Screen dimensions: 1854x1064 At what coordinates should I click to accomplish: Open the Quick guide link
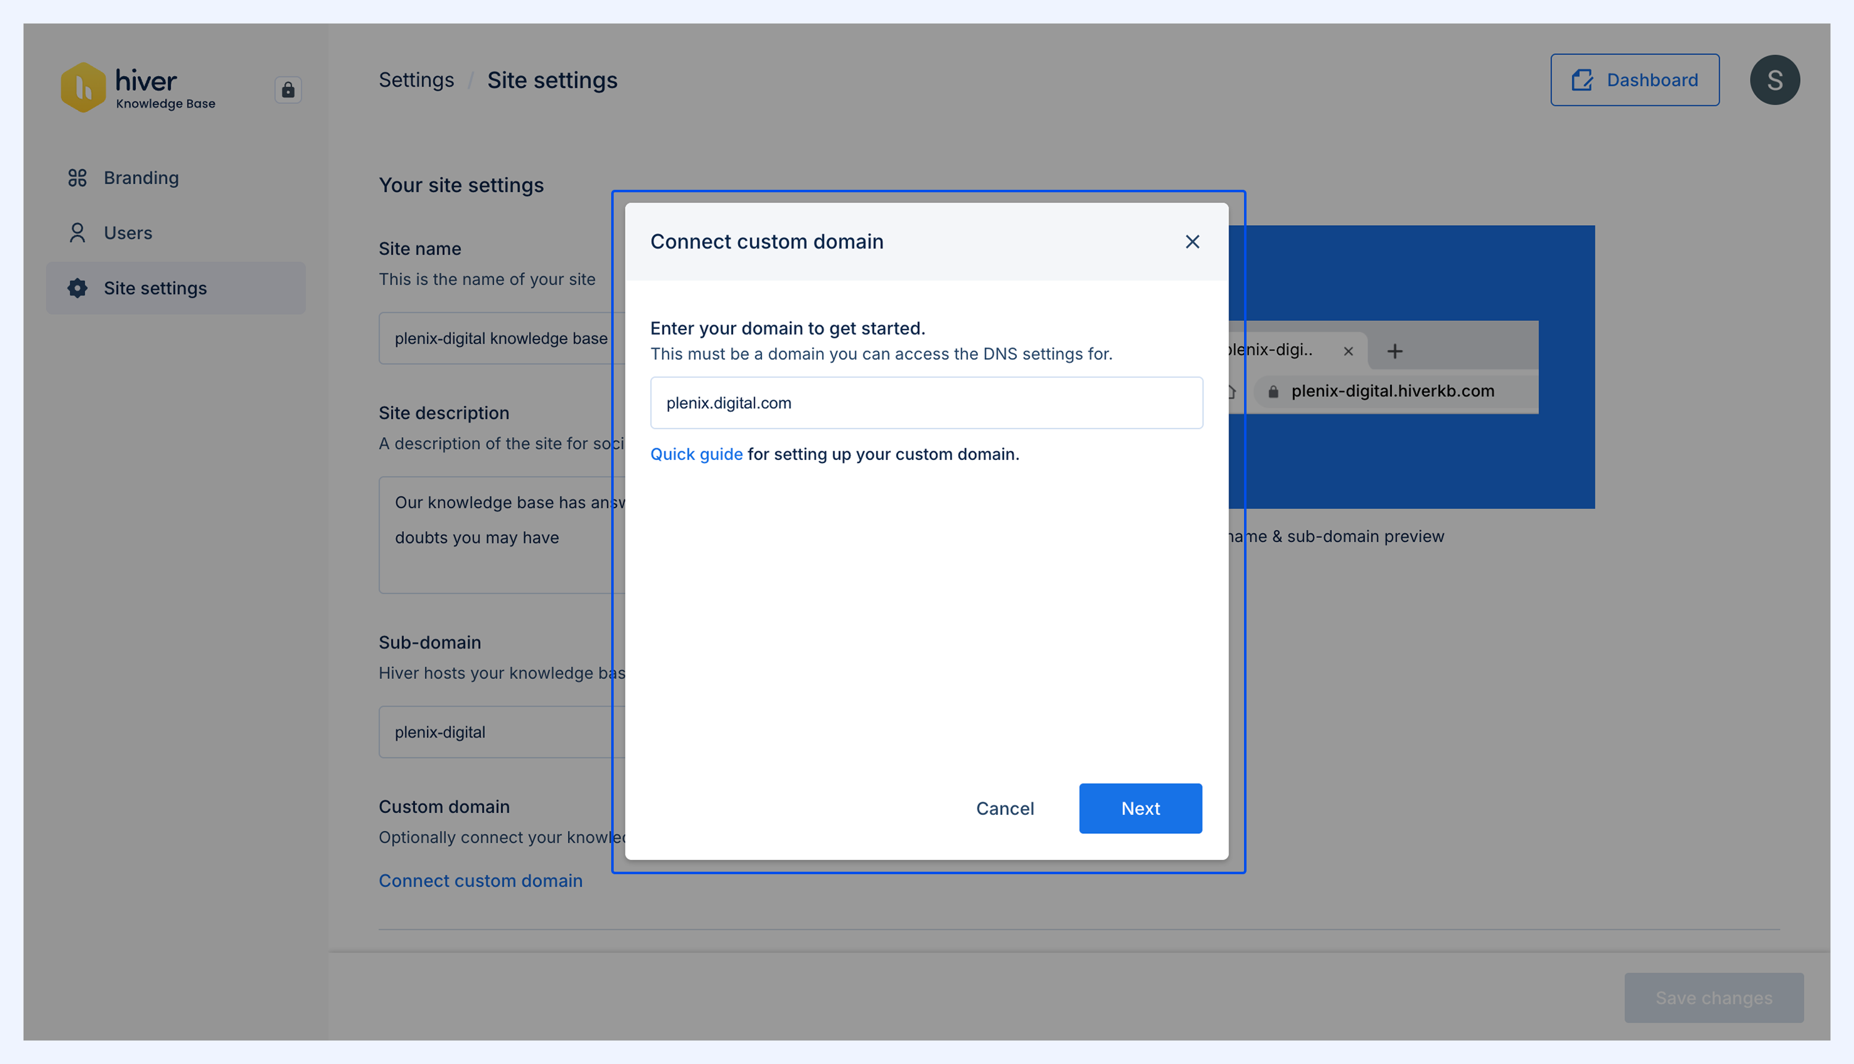click(x=696, y=454)
